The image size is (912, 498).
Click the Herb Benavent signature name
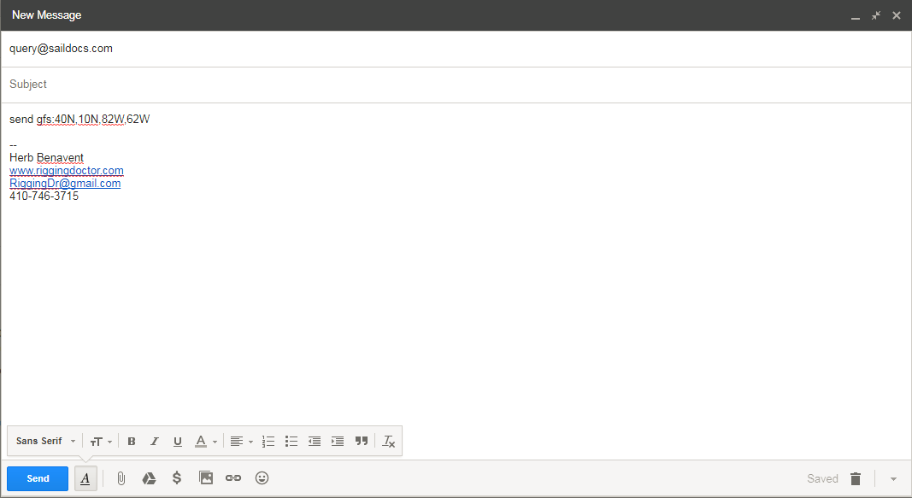46,157
